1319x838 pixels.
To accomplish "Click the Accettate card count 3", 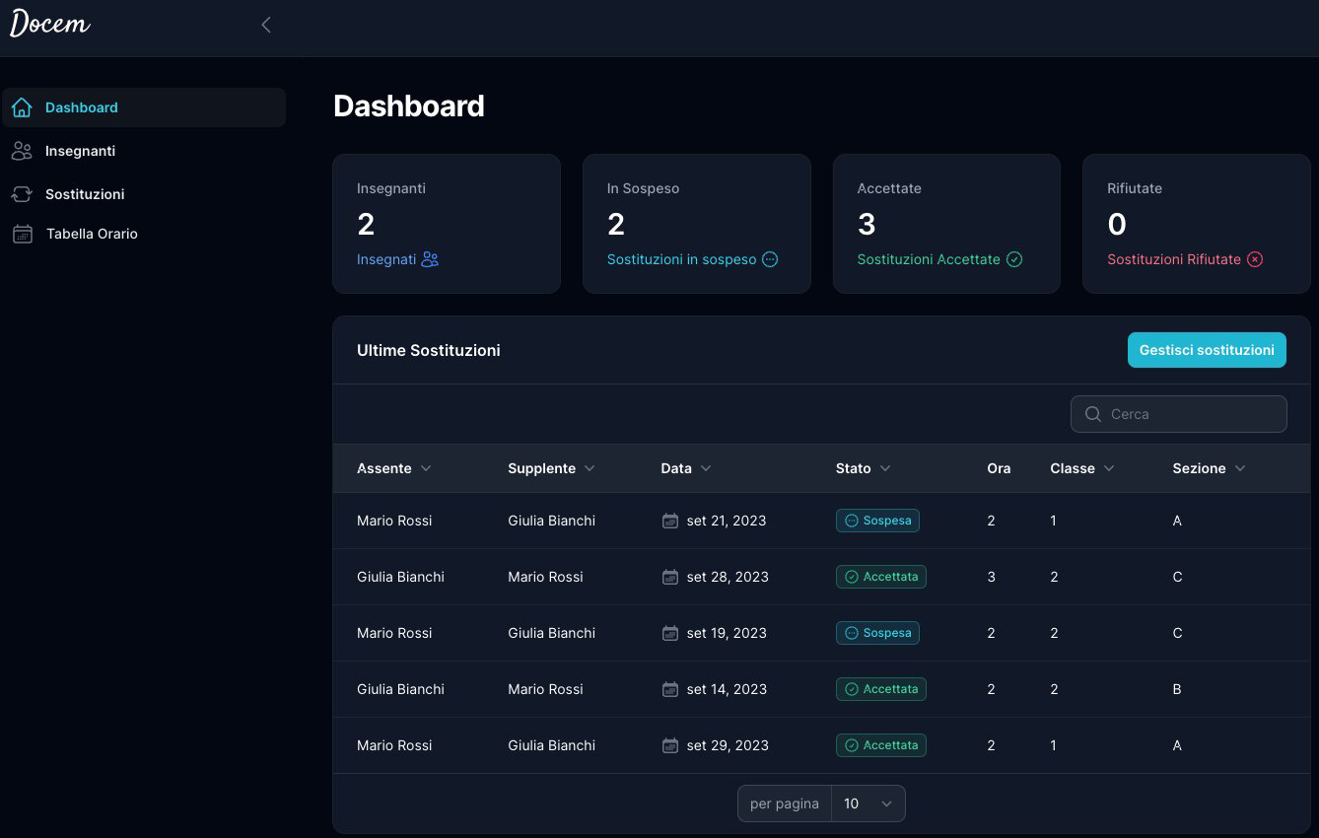I will pos(867,225).
